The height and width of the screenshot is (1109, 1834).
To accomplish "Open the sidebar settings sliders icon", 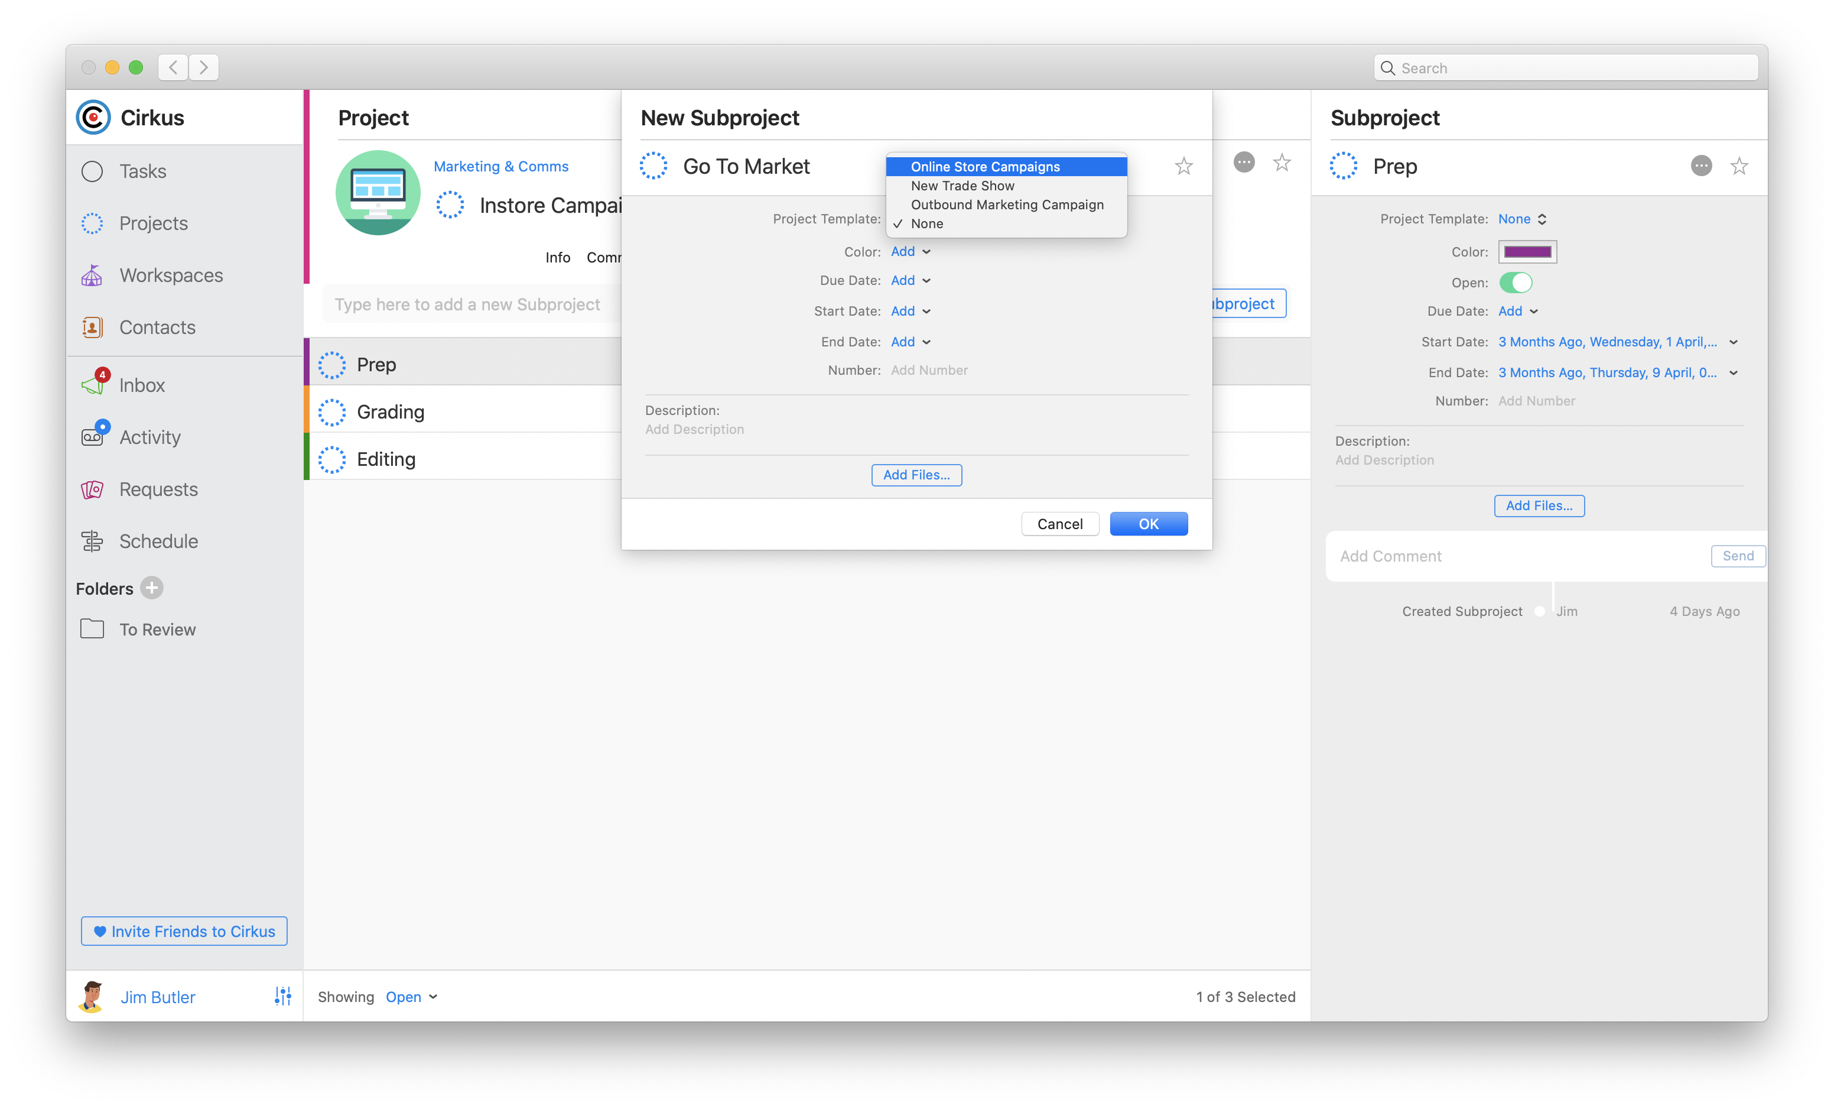I will point(283,997).
